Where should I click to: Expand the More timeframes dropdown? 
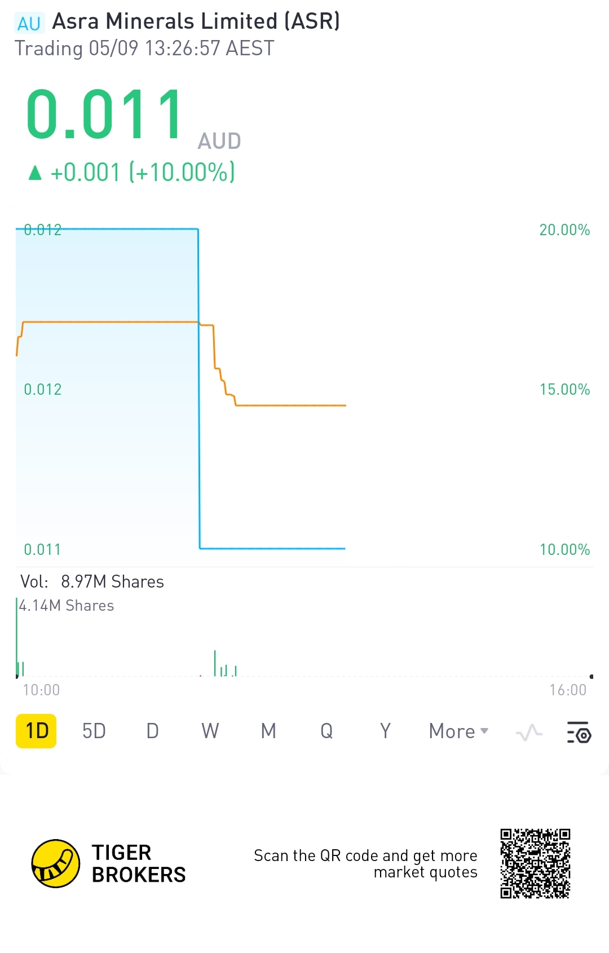(458, 731)
